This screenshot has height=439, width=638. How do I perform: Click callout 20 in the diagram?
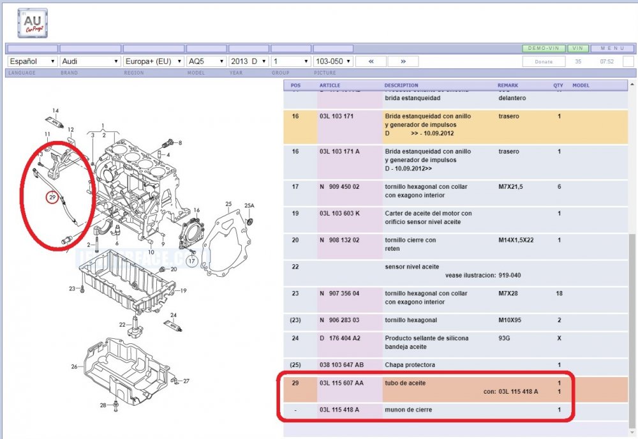pyautogui.click(x=174, y=269)
